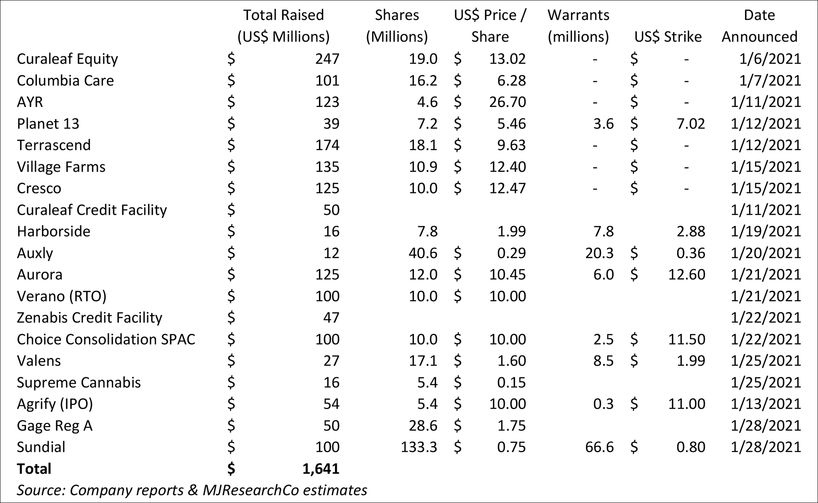Click the Aurora warrants value 6.0
Screen dimensions: 818x503
603,274
